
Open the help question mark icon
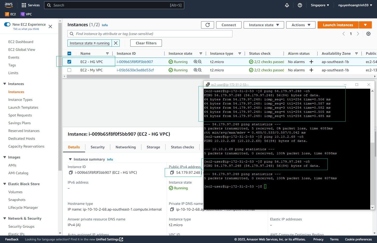[300, 5]
